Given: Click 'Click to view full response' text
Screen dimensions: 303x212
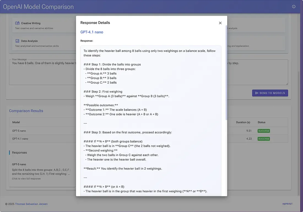Looking at the screenshot, I should click(x=26, y=179).
